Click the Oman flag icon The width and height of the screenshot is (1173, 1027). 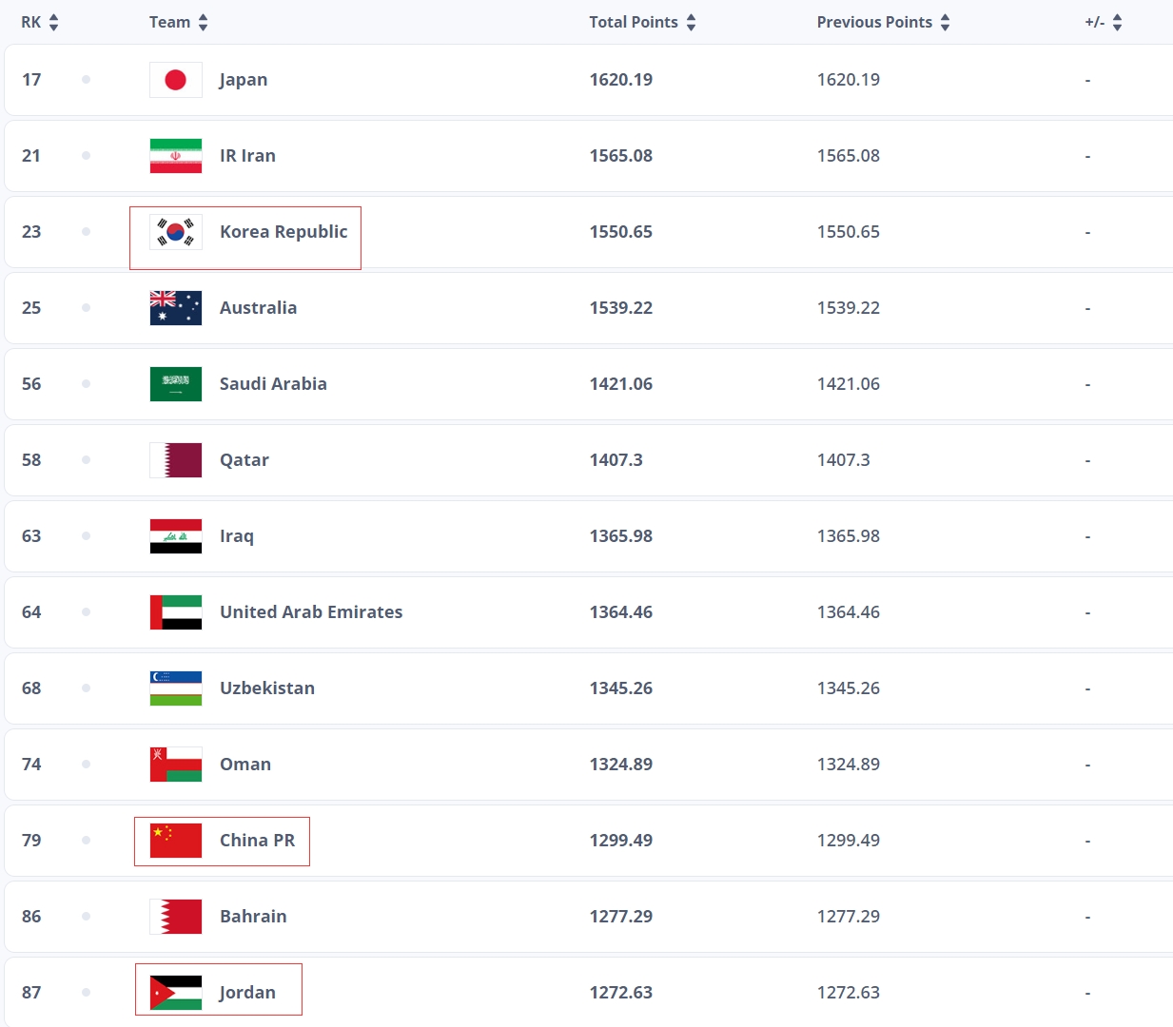tap(176, 765)
